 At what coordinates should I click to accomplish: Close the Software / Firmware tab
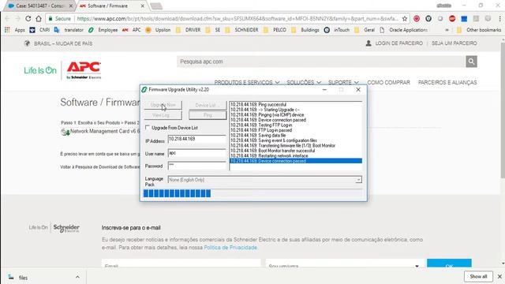pyautogui.click(x=143, y=6)
